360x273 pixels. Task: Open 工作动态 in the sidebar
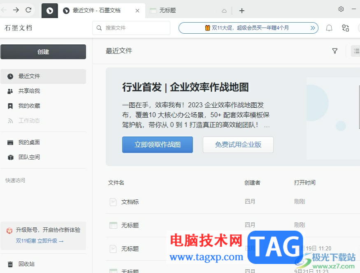43,120
